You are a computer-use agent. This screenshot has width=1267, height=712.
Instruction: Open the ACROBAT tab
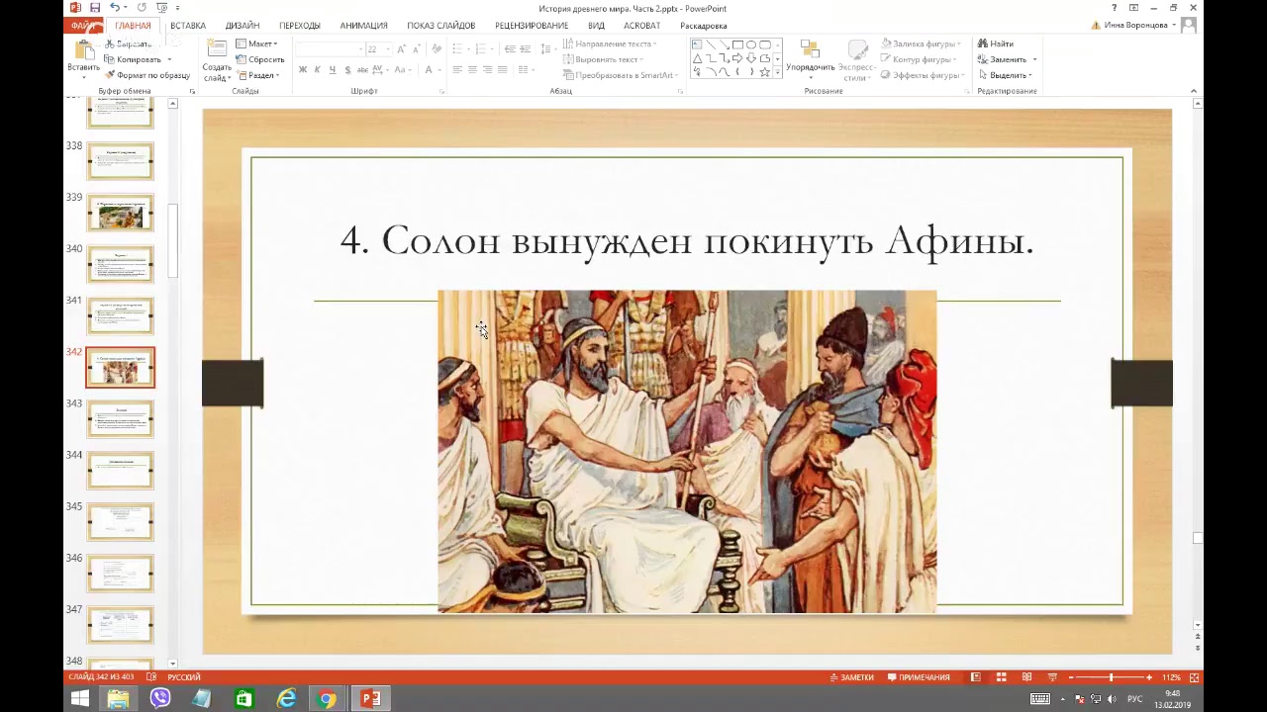coord(641,25)
